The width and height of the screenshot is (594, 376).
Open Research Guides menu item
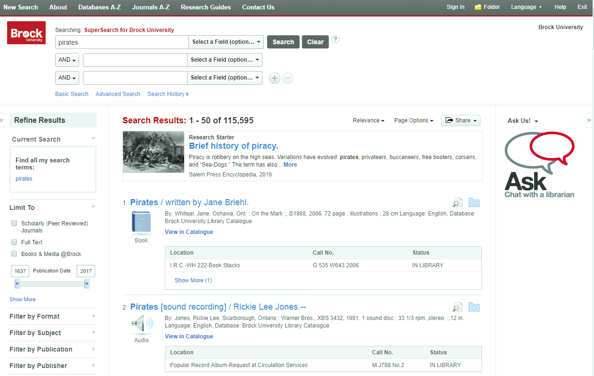tap(206, 7)
